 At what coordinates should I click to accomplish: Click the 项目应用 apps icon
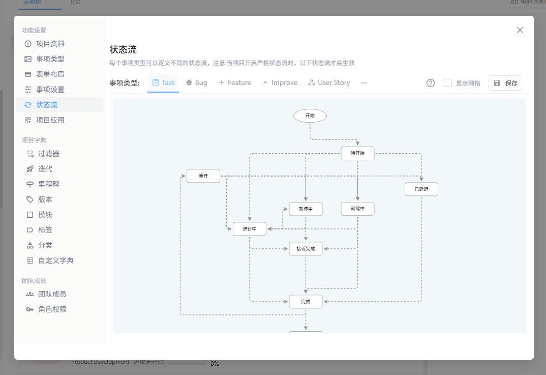[x=28, y=120]
